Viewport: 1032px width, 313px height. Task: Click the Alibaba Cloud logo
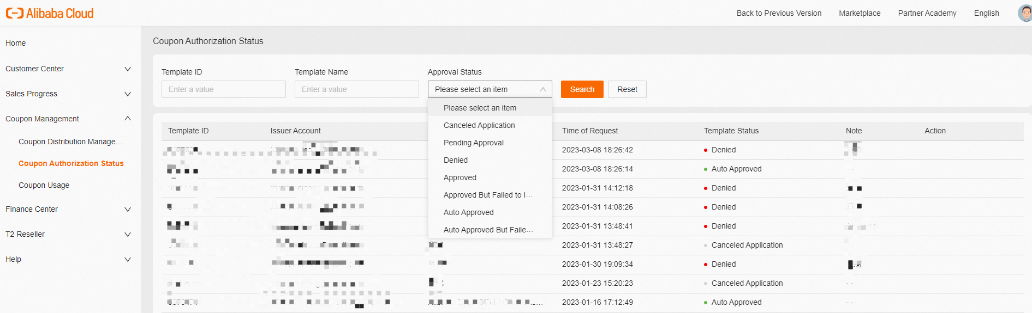(50, 13)
